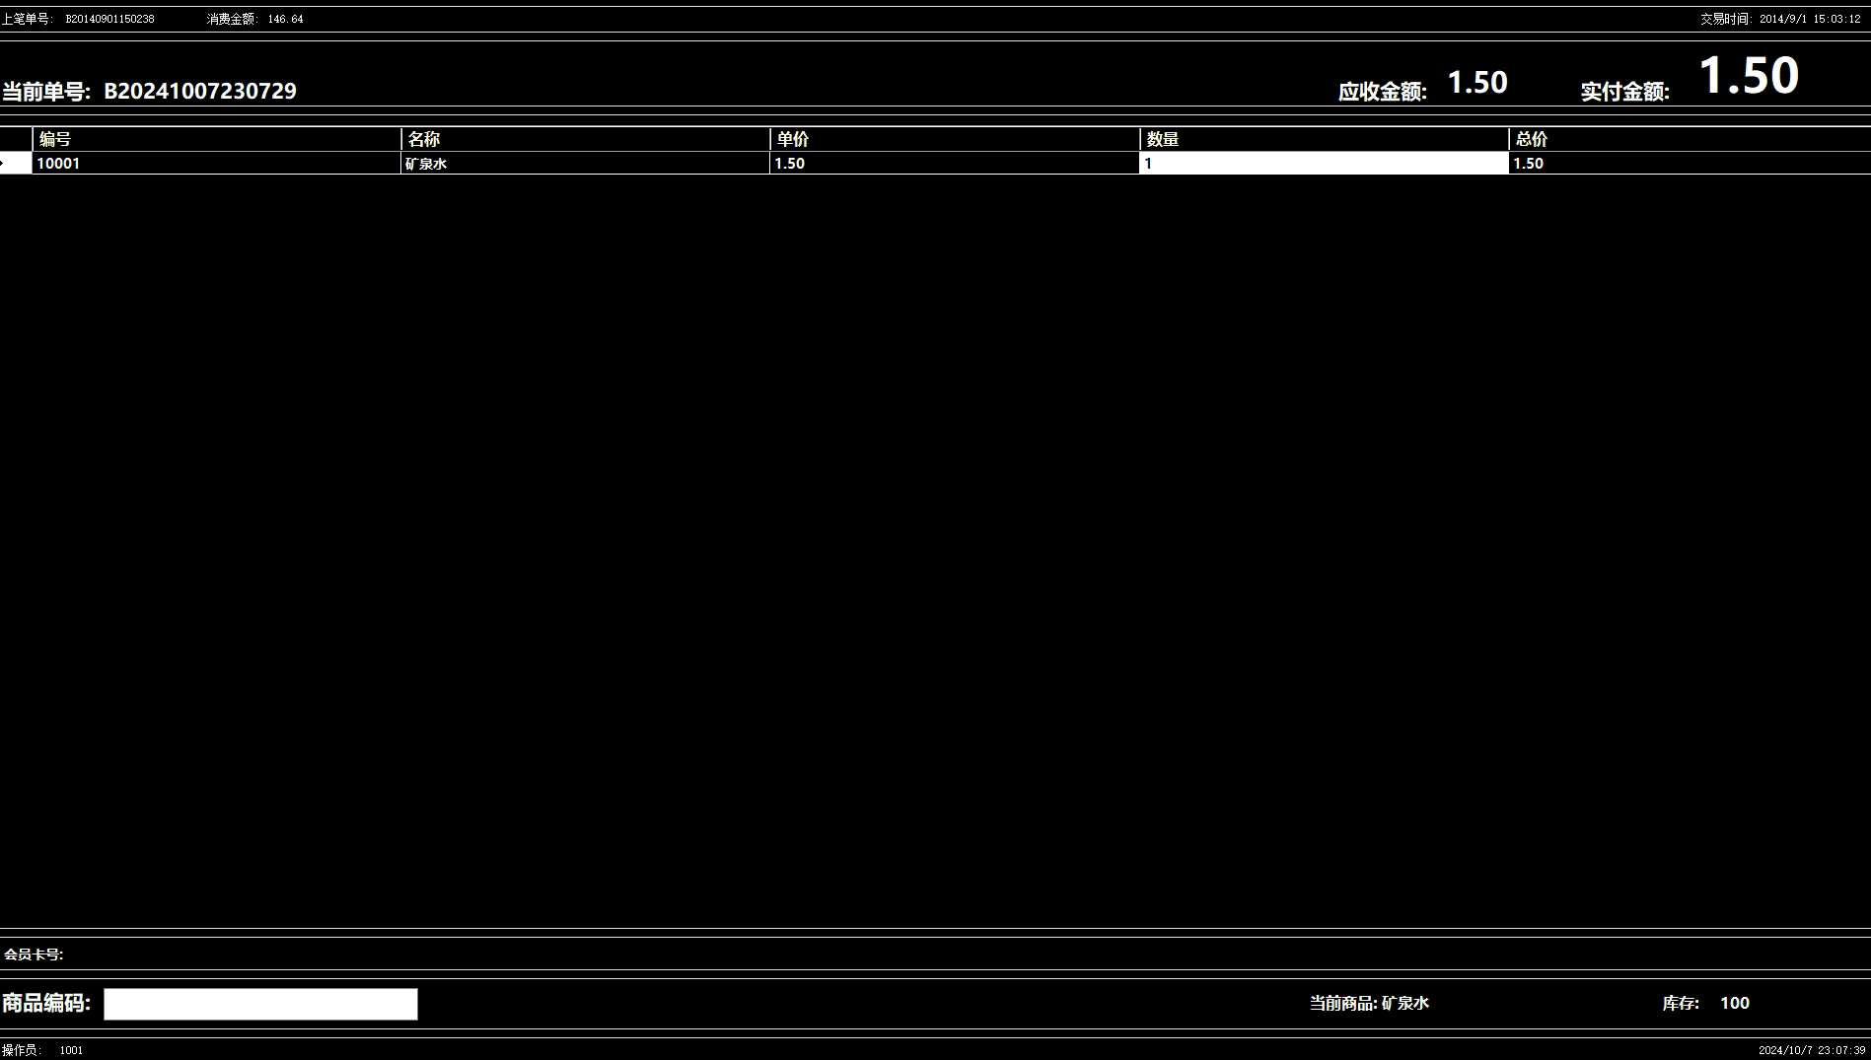The image size is (1871, 1060).
Task: Click the 交易时间 label
Action: (x=1726, y=19)
